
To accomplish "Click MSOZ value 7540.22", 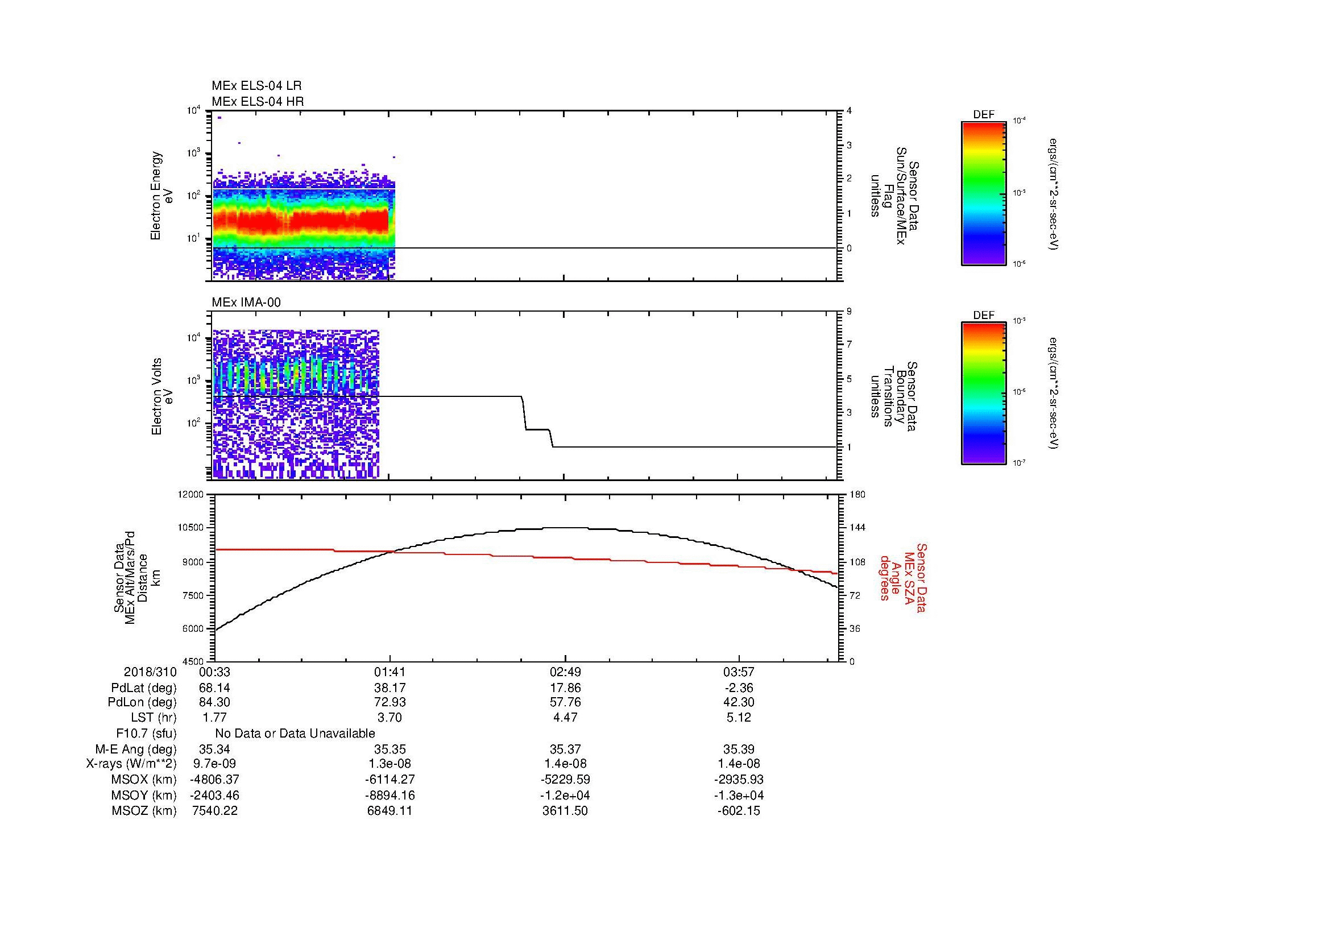I will 215,811.
